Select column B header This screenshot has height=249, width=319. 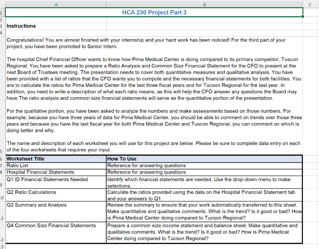click(204, 4)
